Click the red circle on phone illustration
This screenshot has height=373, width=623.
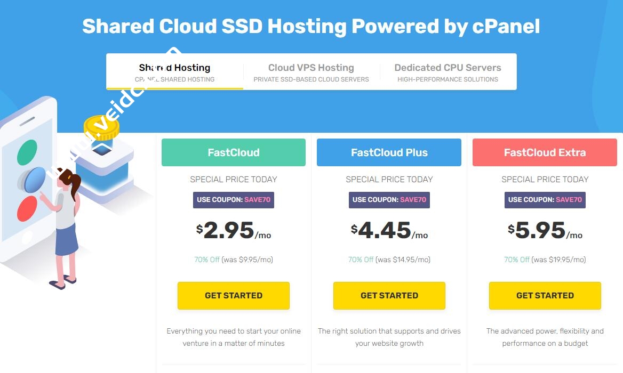tap(27, 208)
